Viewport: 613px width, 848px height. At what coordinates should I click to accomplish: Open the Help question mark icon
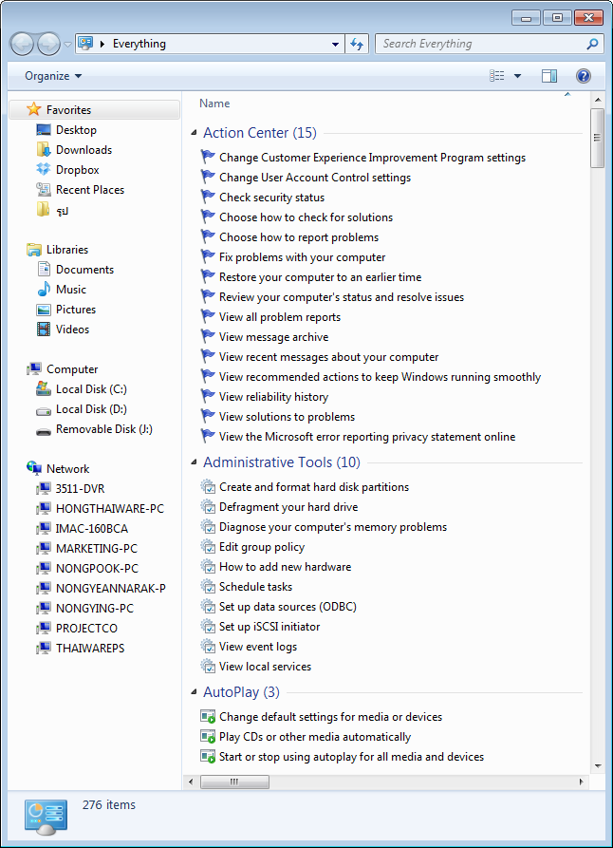coord(584,76)
